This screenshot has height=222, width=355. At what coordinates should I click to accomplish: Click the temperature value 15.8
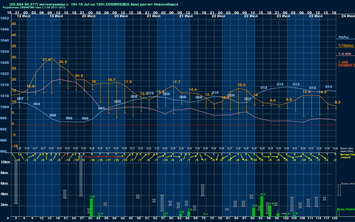coord(31,86)
